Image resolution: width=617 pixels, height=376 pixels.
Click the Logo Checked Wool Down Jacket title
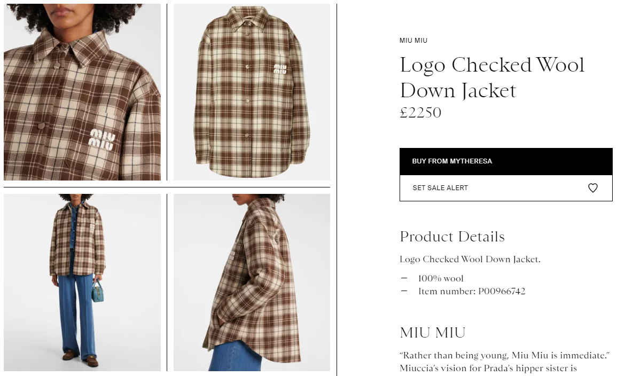click(492, 77)
